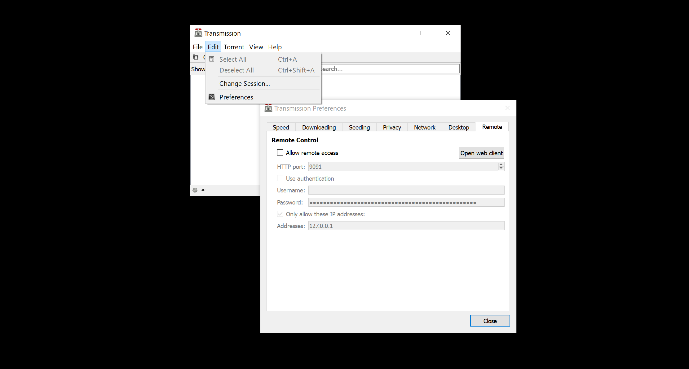Click the add torrent icon in toolbar

coord(197,57)
